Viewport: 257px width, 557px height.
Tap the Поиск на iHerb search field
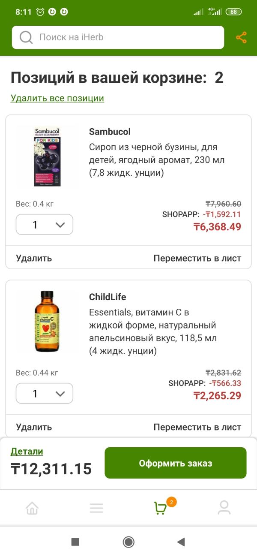click(x=124, y=38)
